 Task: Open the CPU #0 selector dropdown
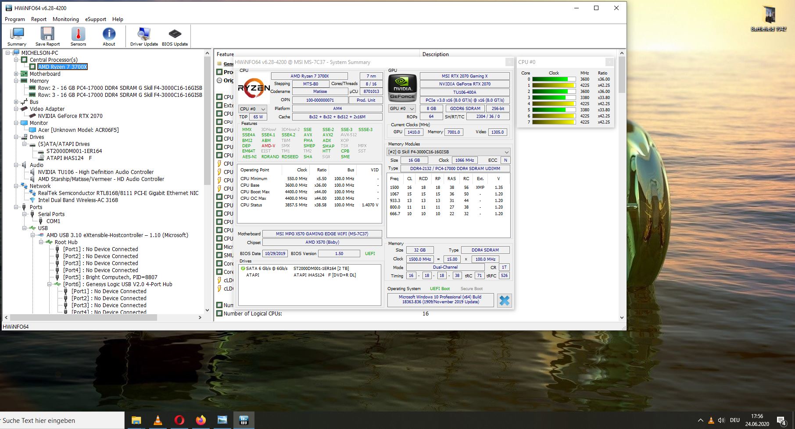click(253, 109)
